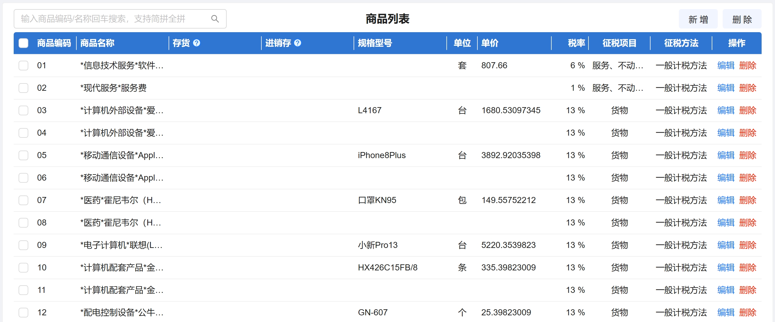775x322 pixels.
Task: Edit product 03 via 编辑 link
Action: point(726,110)
